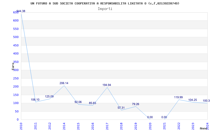Click the Importi subtitle
The height and width of the screenshot is (131, 210).
[105, 9]
